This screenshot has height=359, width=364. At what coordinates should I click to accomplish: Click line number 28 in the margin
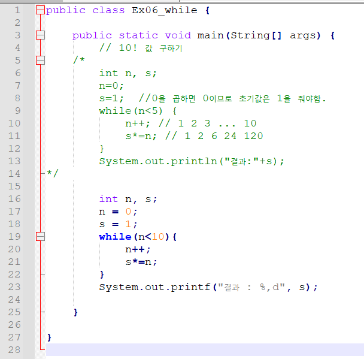pos(14,350)
